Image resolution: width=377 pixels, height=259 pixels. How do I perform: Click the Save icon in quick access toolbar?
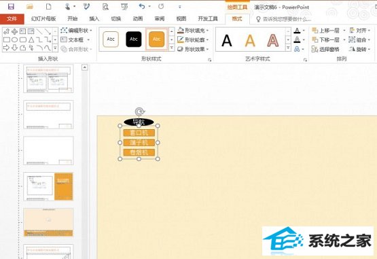click(x=11, y=7)
